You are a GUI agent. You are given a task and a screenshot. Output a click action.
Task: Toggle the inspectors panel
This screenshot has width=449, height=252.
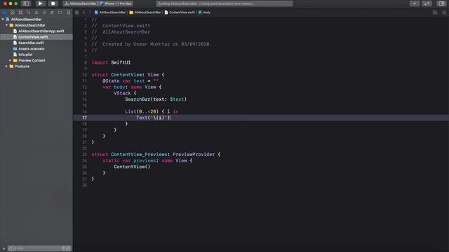(x=441, y=3)
